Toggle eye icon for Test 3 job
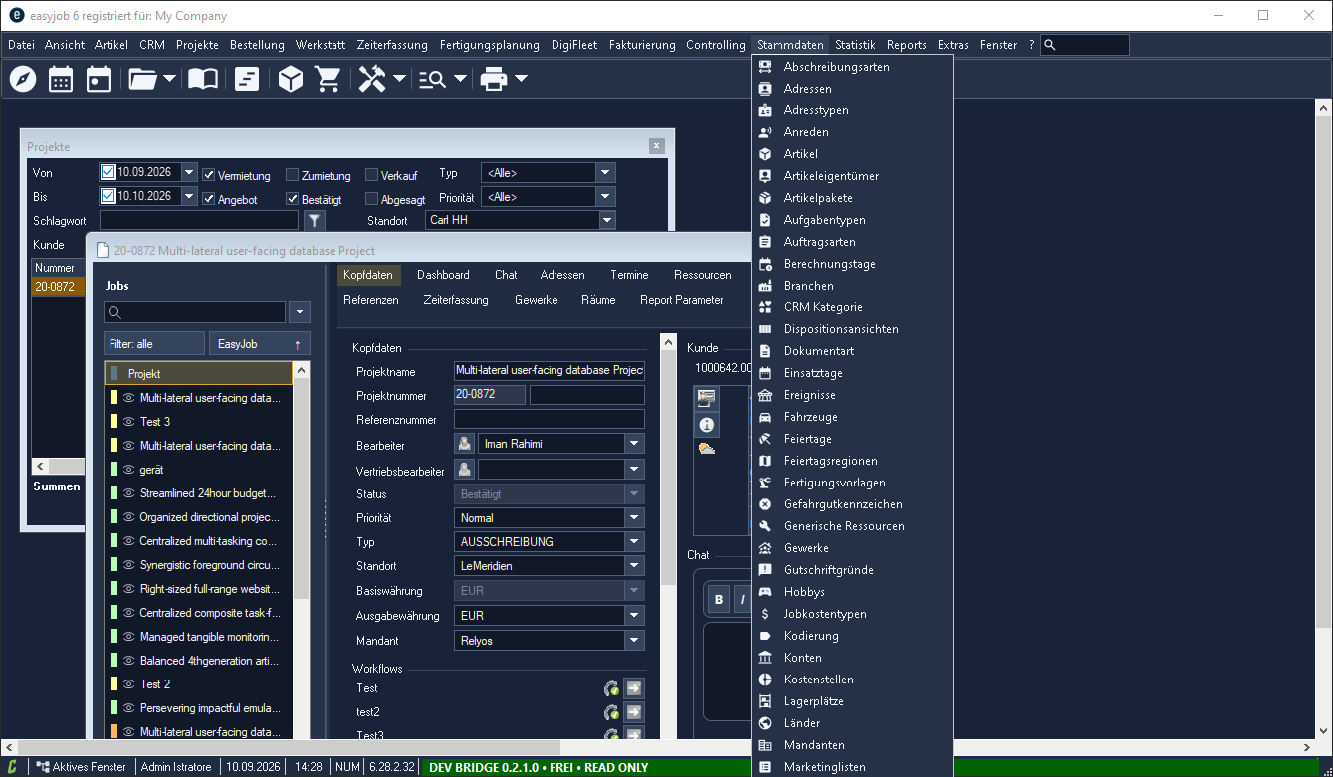Screen dimensions: 1333x777 [128, 422]
